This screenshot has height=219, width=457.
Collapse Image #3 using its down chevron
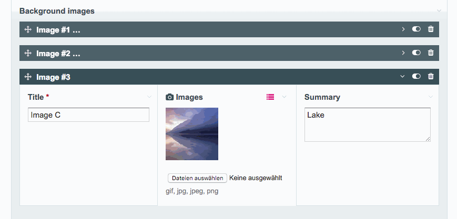tap(402, 76)
